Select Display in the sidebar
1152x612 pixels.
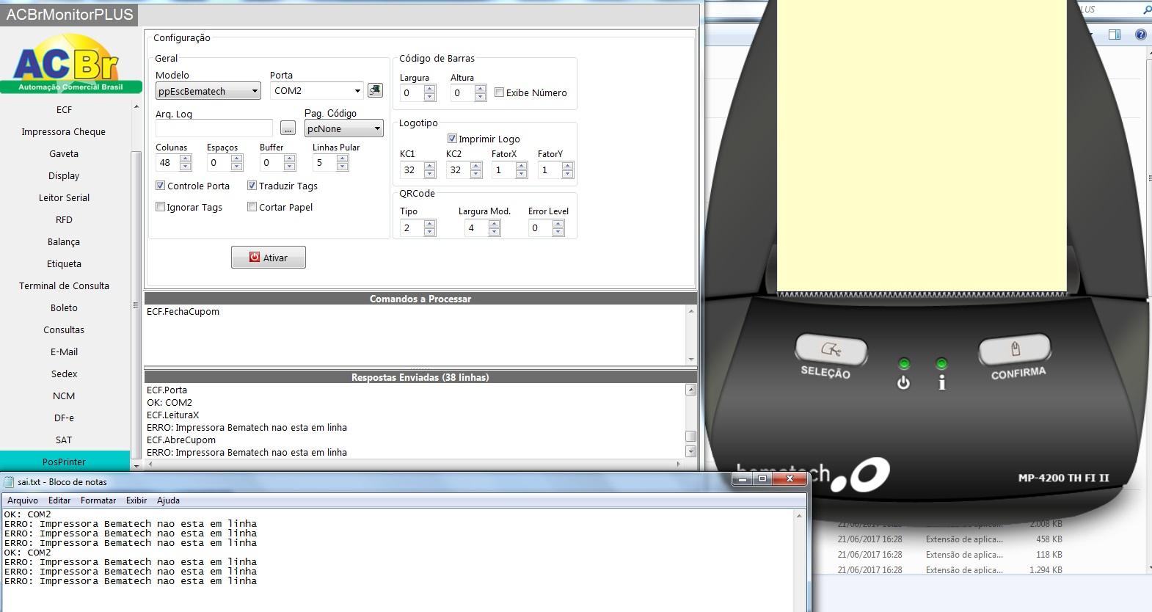[65, 175]
